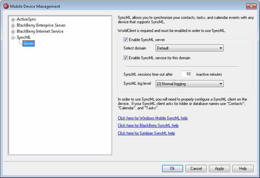
Task: Open BlackBerry SyncML help link
Action: click(148, 126)
